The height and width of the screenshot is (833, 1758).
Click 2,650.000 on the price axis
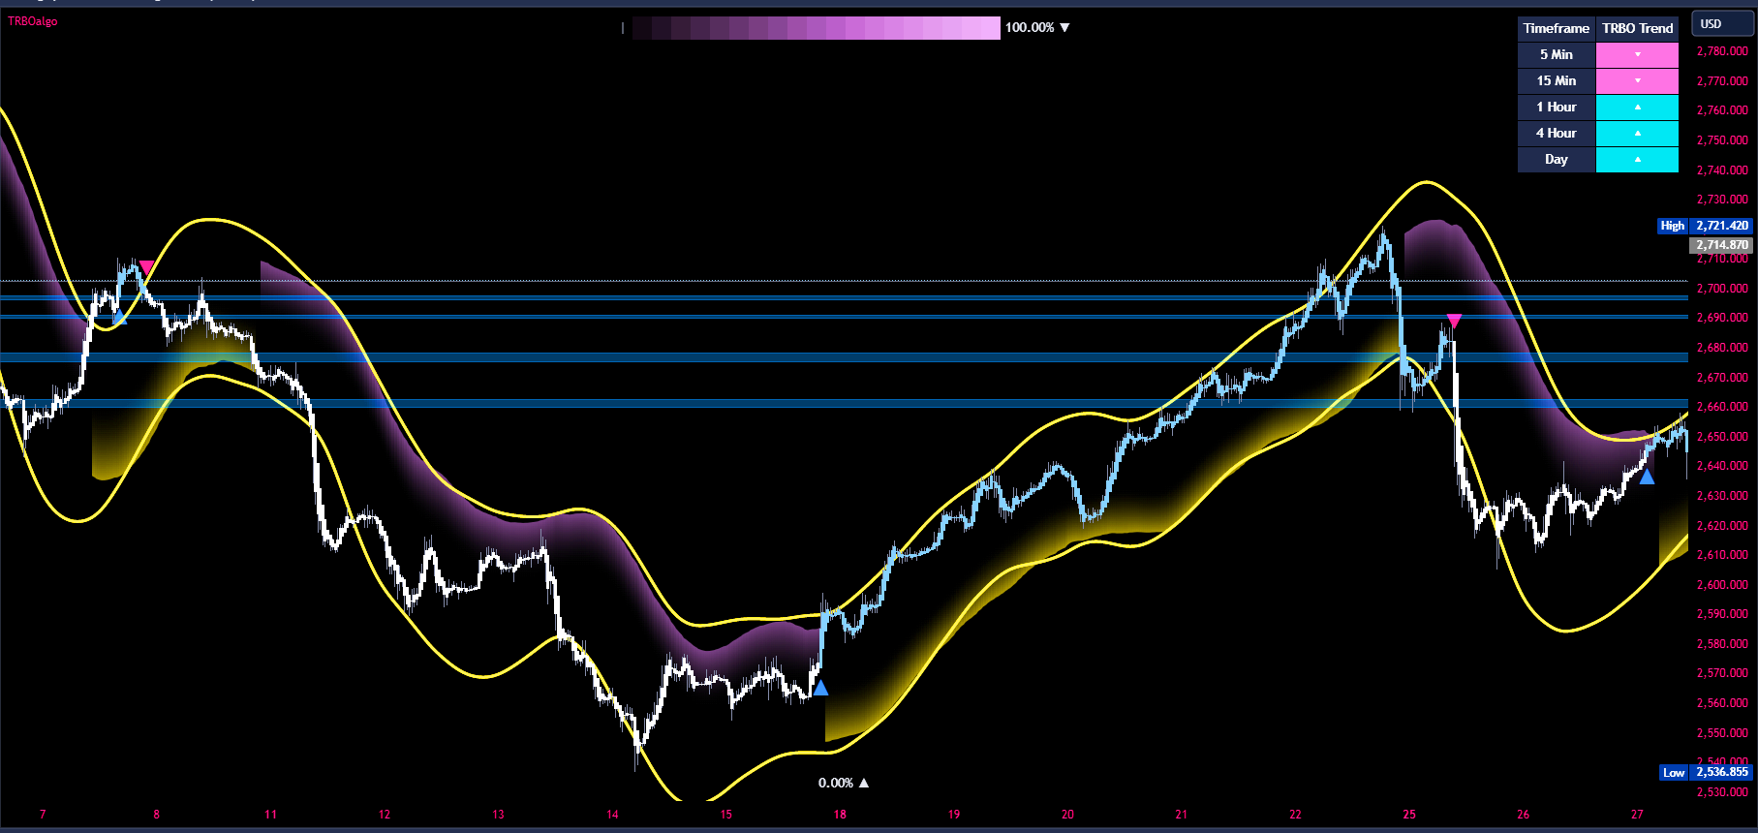(1722, 437)
